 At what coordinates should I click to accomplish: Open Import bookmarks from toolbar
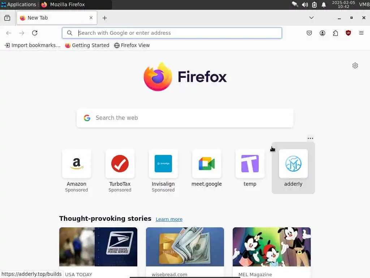pos(33,45)
